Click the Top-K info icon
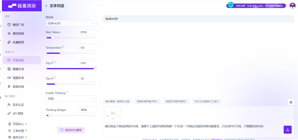The width and height of the screenshot is (298, 140). [x=55, y=78]
